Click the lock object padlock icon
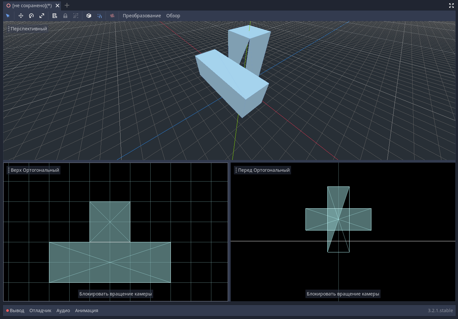This screenshot has width=458, height=319. click(65, 16)
